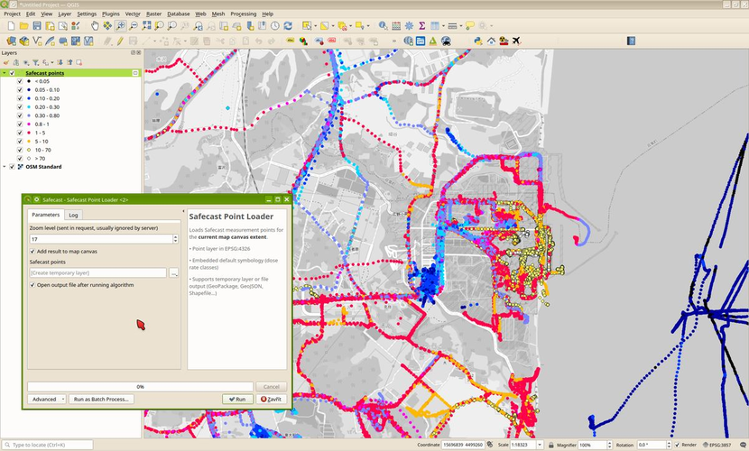Click the New Shapefile Layer icon
This screenshot has width=749, height=451.
click(x=37, y=41)
